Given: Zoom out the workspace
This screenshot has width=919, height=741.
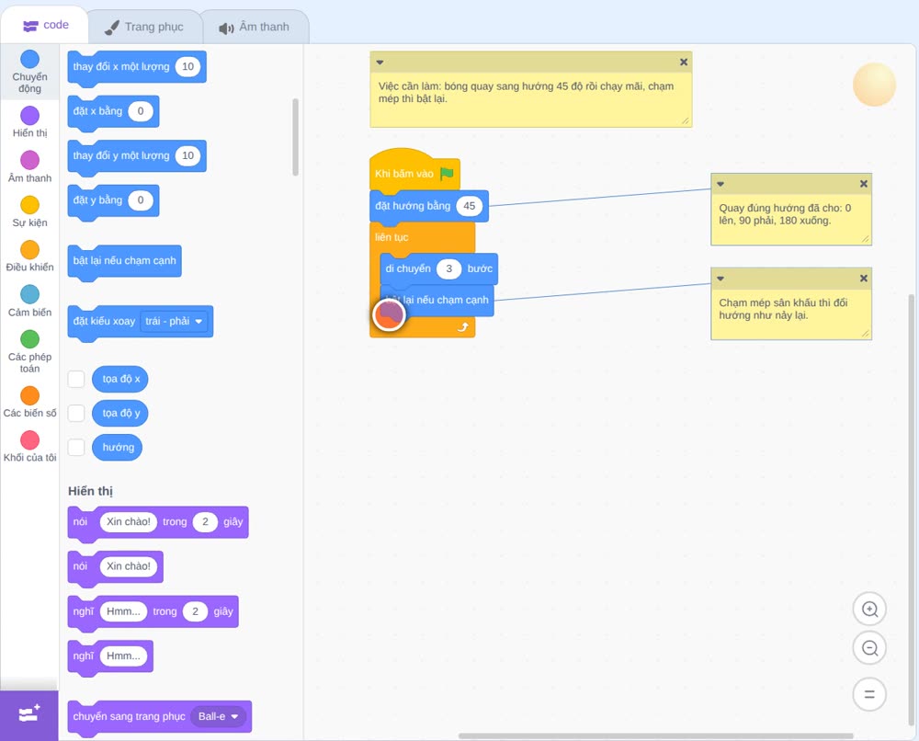Looking at the screenshot, I should point(869,648).
